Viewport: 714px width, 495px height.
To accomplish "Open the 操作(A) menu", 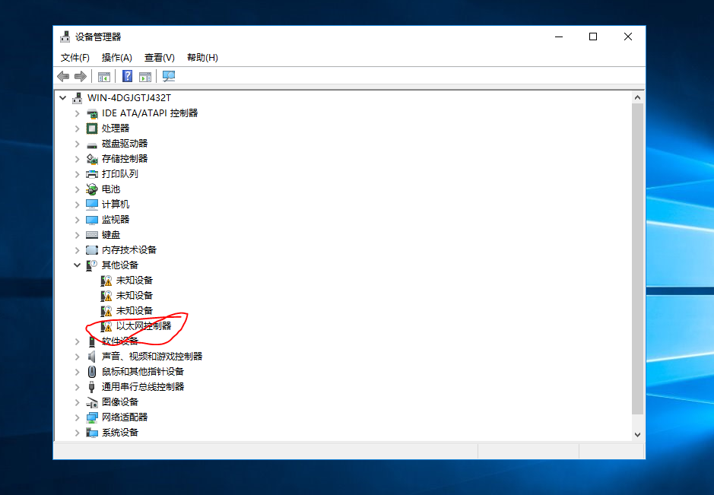I will coord(117,58).
